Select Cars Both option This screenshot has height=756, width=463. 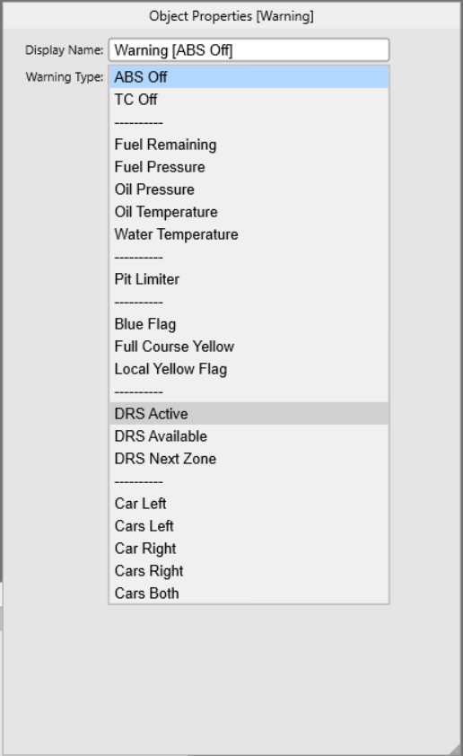pos(249,593)
